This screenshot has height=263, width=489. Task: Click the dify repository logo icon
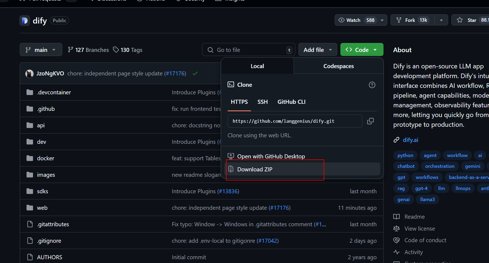pyautogui.click(x=25, y=21)
